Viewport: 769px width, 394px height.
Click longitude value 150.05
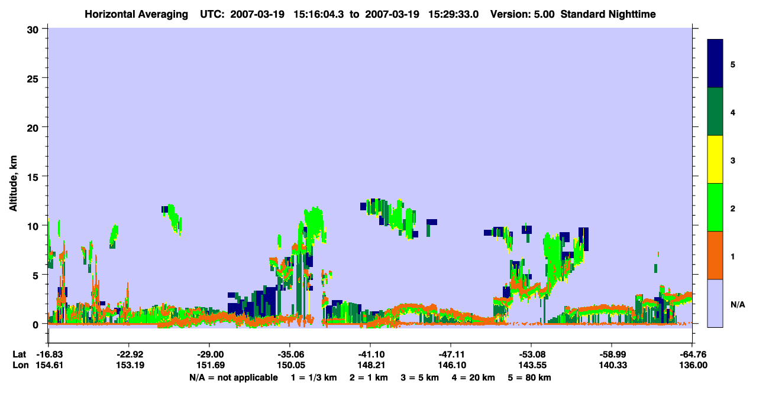pos(290,366)
